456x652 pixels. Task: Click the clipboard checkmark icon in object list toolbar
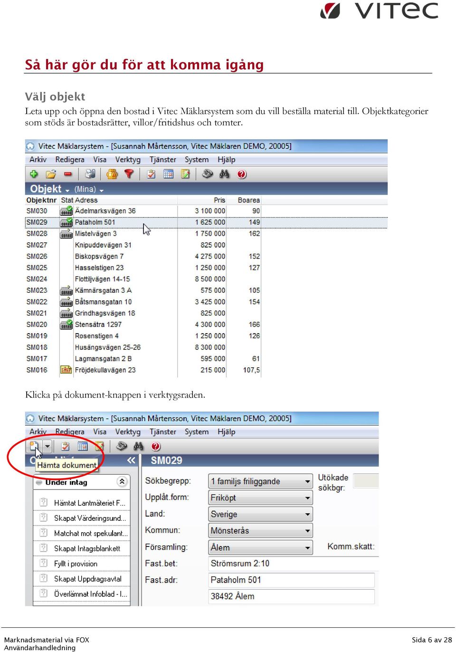(151, 174)
